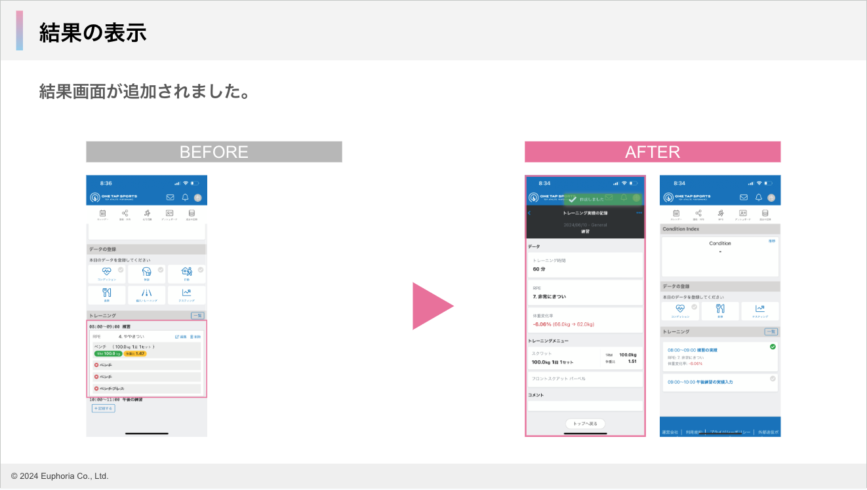867x490 pixels.
Task: Tap the green checkmark on 練習の実績
Action: pyautogui.click(x=773, y=347)
